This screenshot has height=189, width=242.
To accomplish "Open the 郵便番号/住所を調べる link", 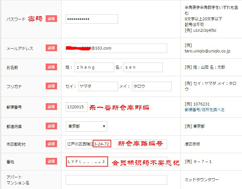I will [x=205, y=110].
